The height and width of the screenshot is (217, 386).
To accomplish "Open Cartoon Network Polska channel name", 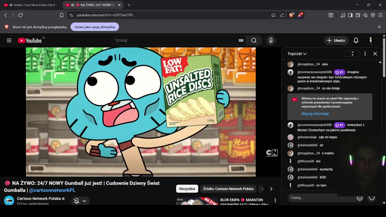I will [39, 199].
